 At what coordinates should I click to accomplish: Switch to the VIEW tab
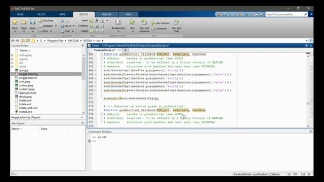128,15
